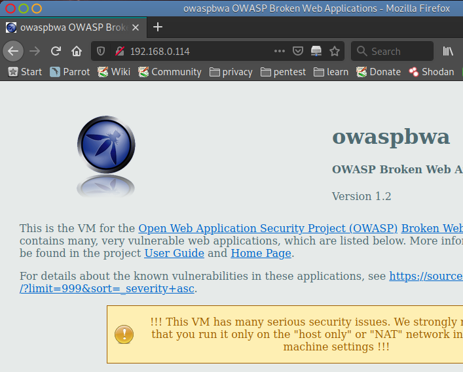The width and height of the screenshot is (463, 372).
Task: Follow the ?limit=999&sort=_severity+asc link
Action: [107, 288]
